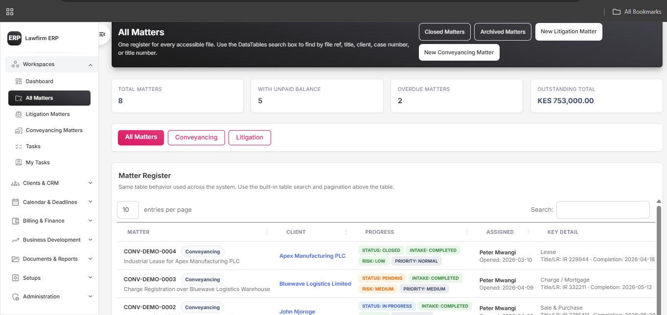This screenshot has height=315, width=667.
Task: Select the Conveyancing filter tab
Action: click(196, 137)
